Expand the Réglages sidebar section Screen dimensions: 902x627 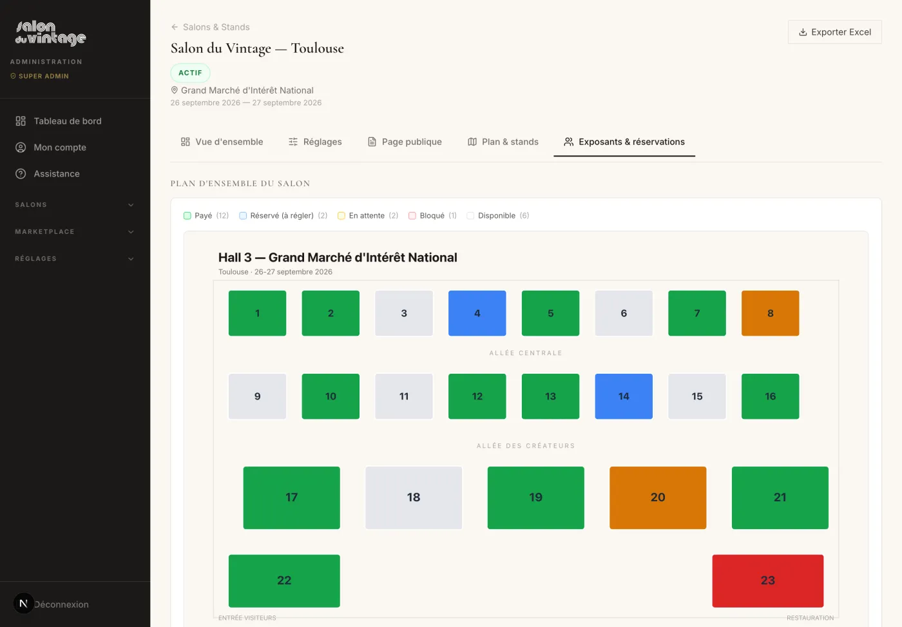coord(75,259)
